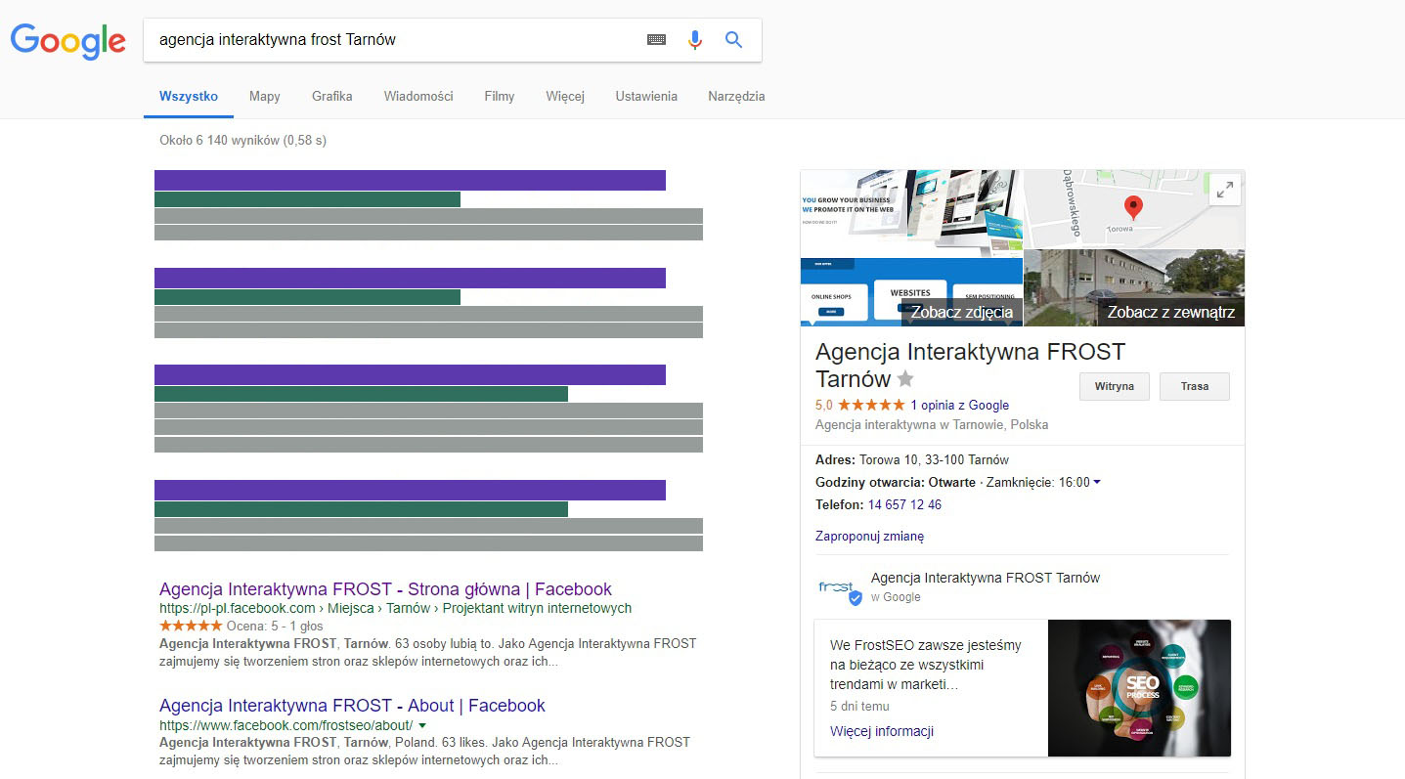Open Narzędzia search tools

click(x=736, y=97)
